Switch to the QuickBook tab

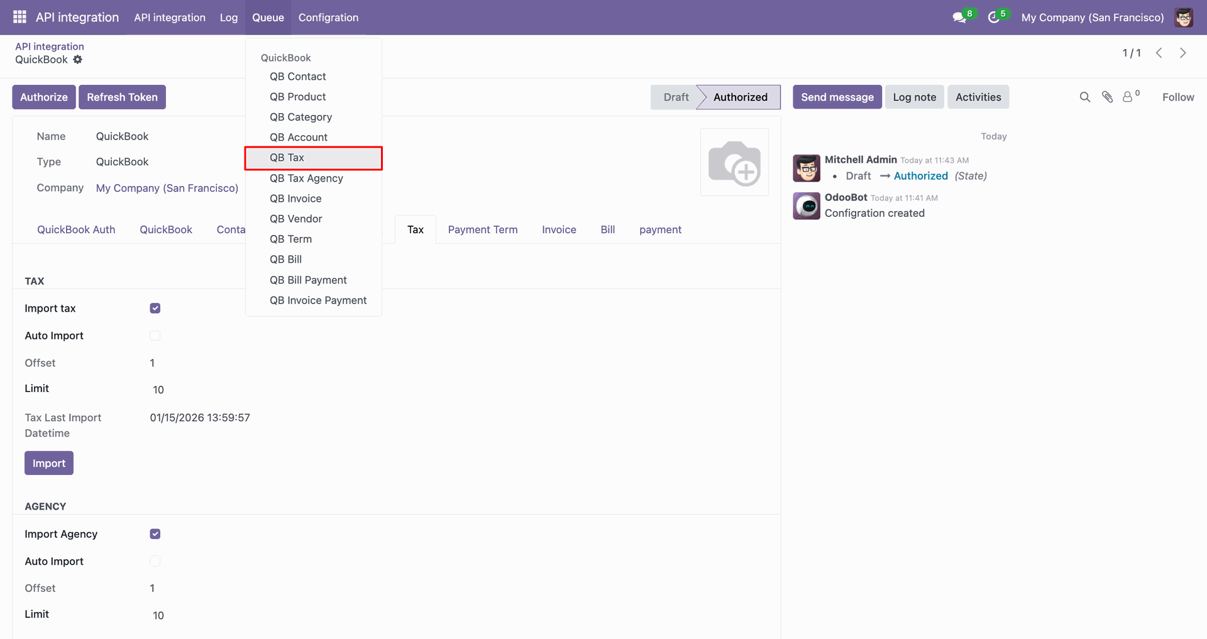point(166,229)
